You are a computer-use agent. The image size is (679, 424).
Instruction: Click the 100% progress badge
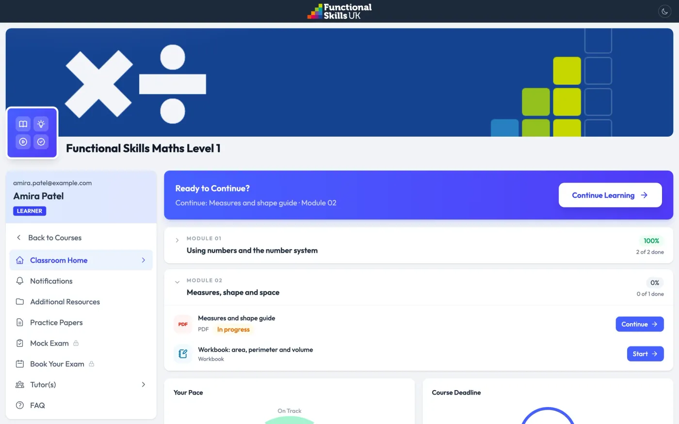pos(651,241)
